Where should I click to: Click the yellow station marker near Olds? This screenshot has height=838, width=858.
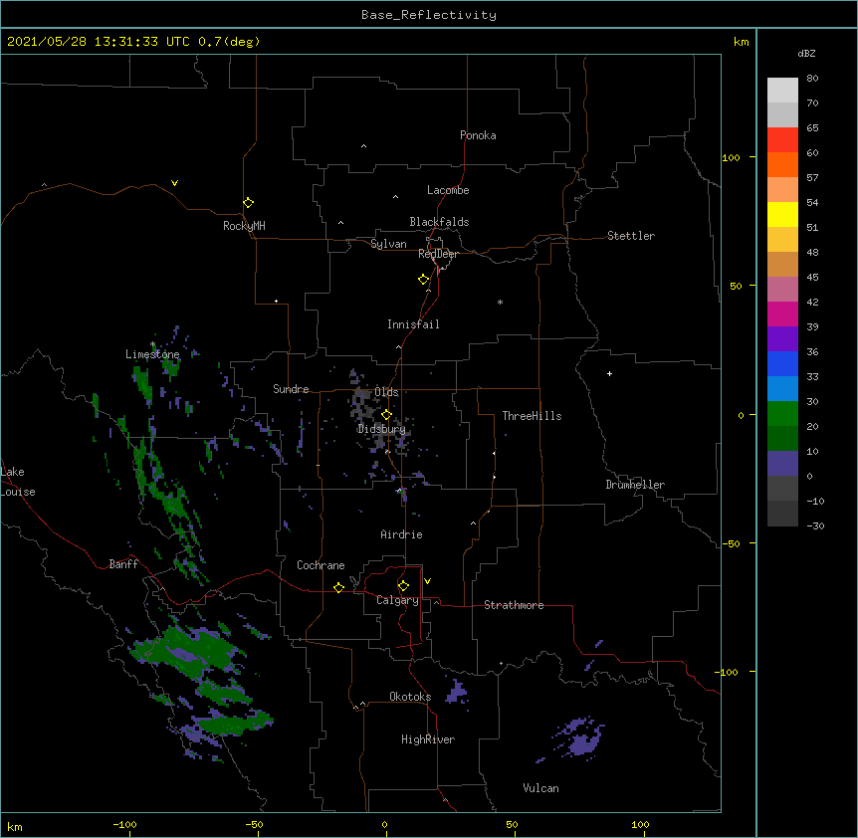(x=386, y=415)
